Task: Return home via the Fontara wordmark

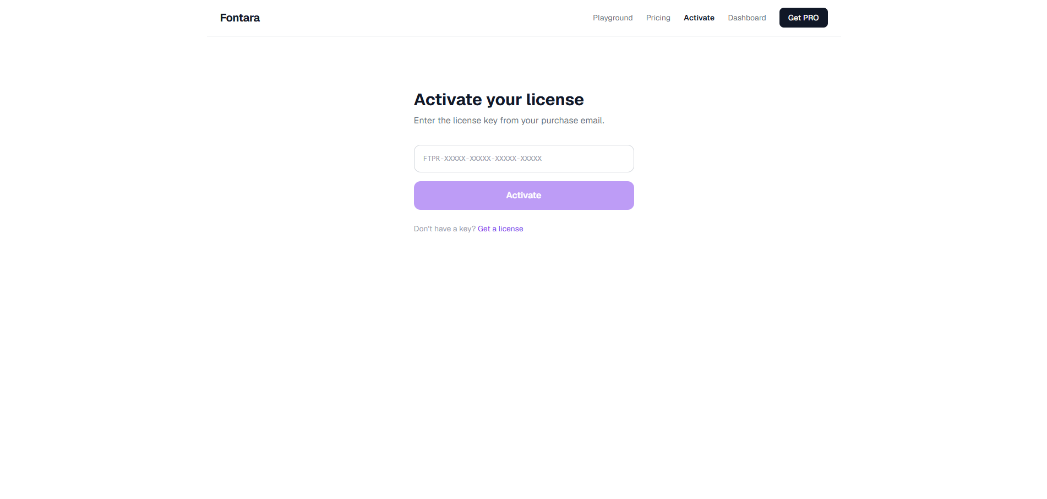Action: (239, 17)
